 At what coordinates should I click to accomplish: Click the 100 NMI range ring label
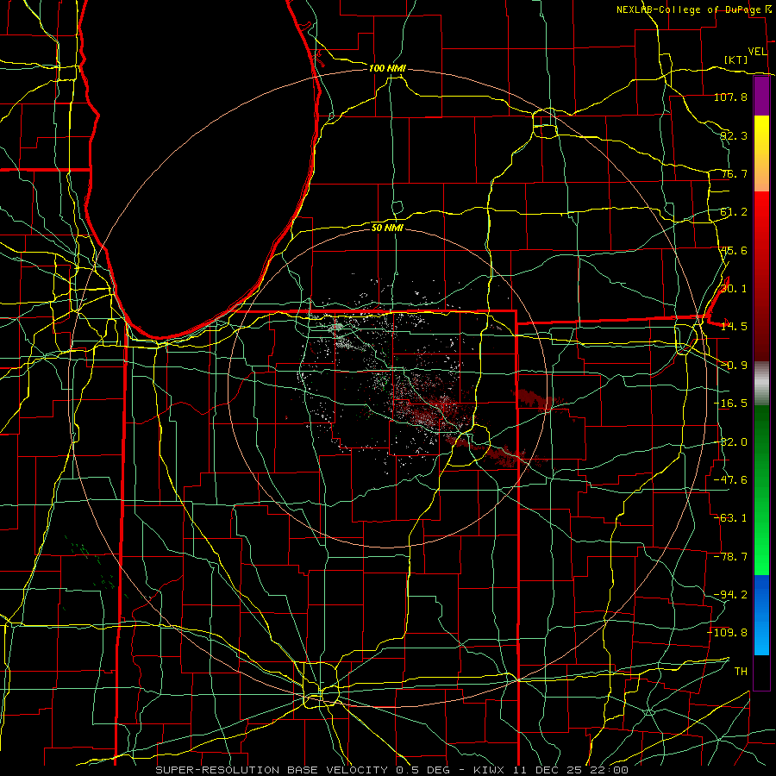point(387,68)
